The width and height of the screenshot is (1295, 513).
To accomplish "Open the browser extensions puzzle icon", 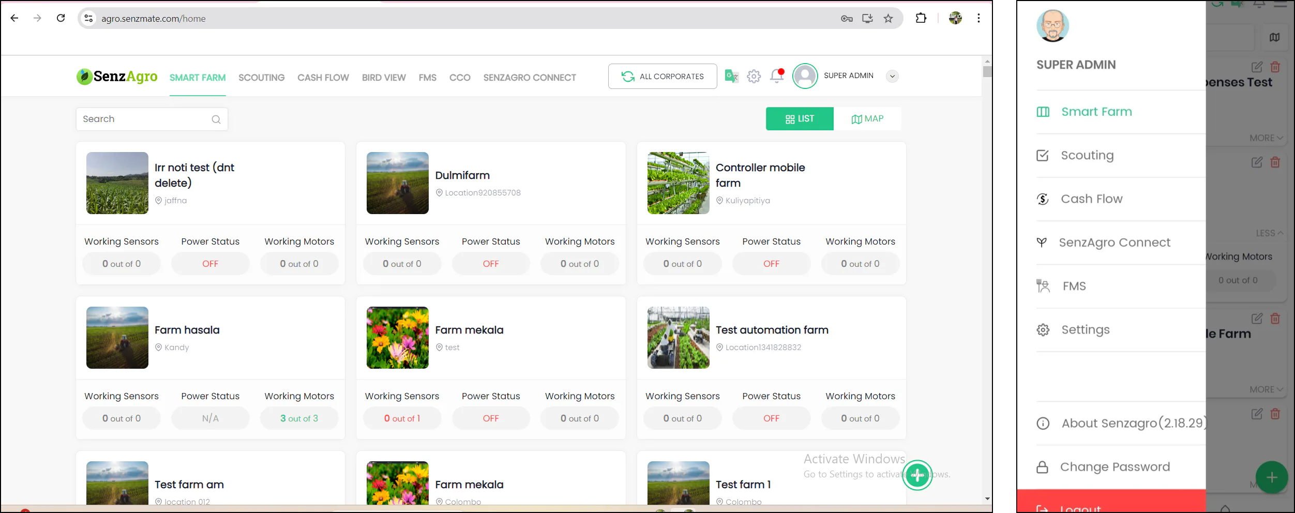I will coord(921,18).
